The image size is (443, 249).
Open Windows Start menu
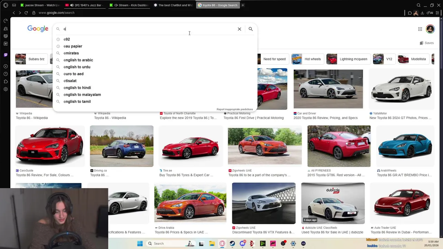click(140, 243)
